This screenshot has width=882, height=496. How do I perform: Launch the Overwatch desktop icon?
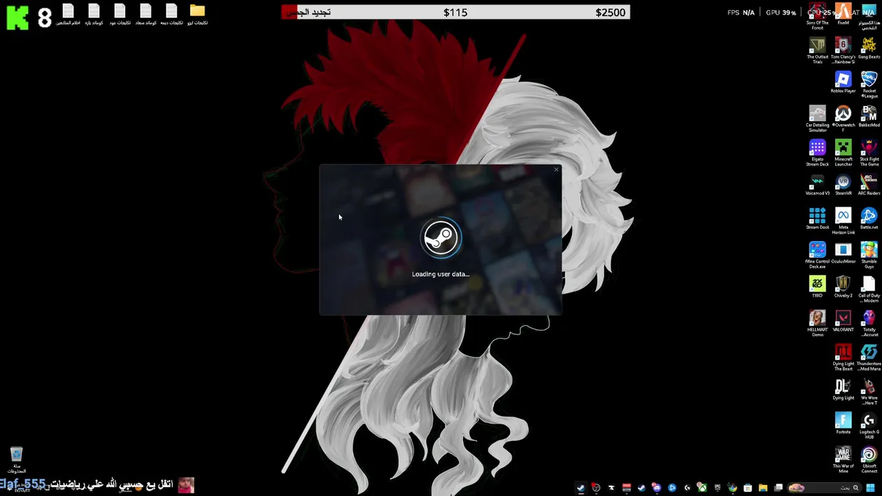tap(843, 118)
